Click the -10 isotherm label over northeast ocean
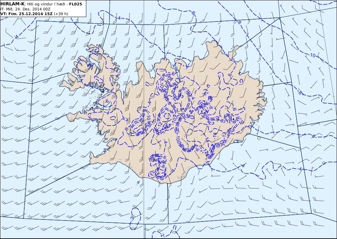Image resolution: width=337 pixels, height=239 pixels. pyautogui.click(x=312, y=55)
